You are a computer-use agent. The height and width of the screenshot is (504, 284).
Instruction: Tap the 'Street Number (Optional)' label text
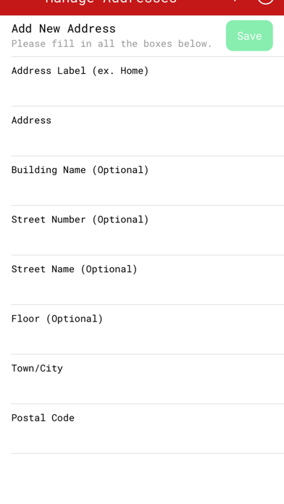80,219
